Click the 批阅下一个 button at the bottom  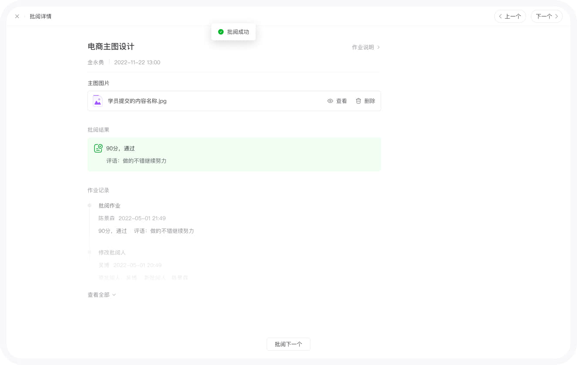pyautogui.click(x=288, y=344)
